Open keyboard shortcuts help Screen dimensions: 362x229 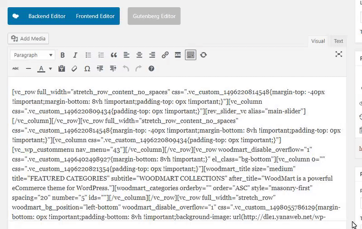click(151, 68)
